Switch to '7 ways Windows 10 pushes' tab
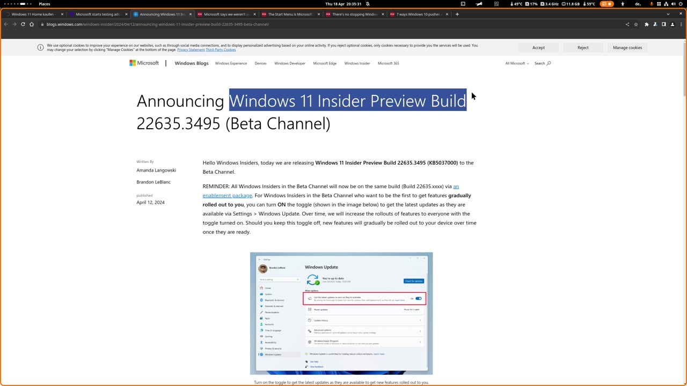This screenshot has height=386, width=687. pyautogui.click(x=419, y=14)
